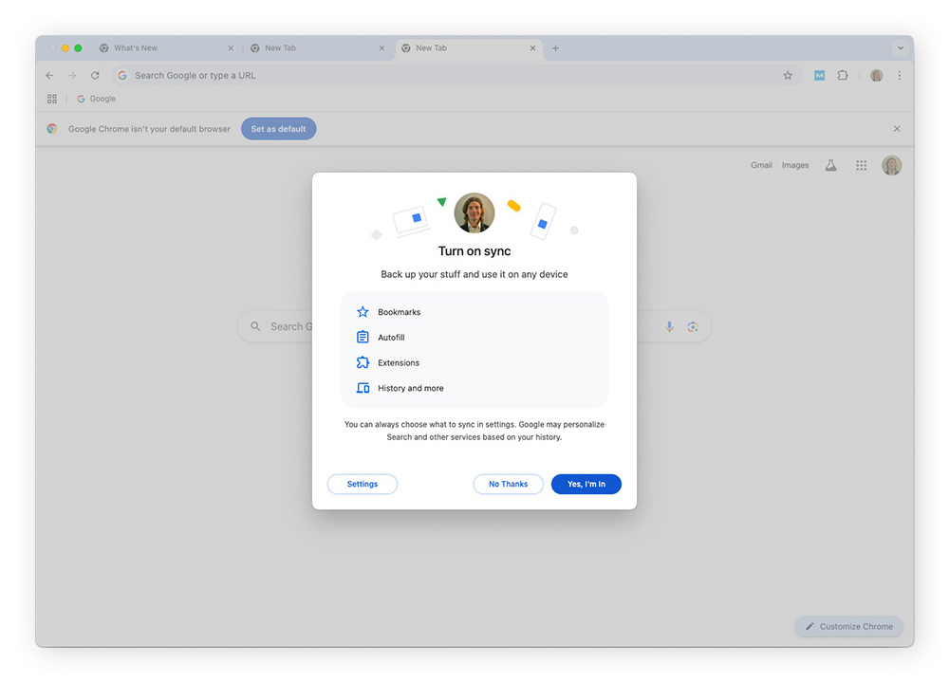
Task: Reload the page with the refresh icon
Action: click(x=95, y=76)
